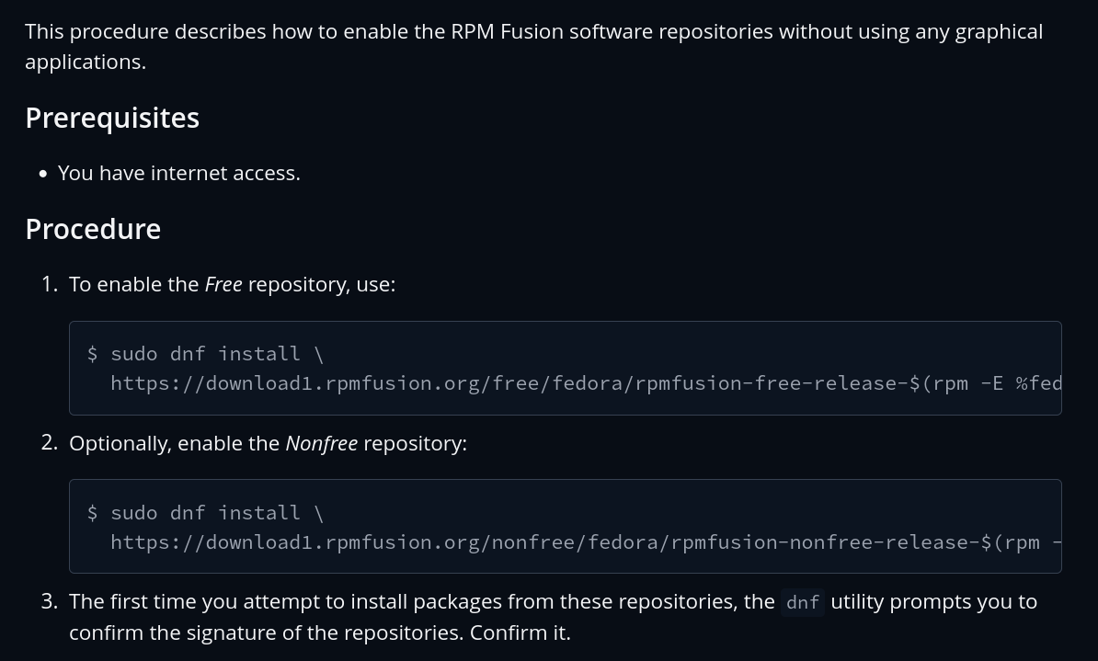Click "software repositories" in the intro paragraph
1098x661 pixels.
click(x=671, y=32)
